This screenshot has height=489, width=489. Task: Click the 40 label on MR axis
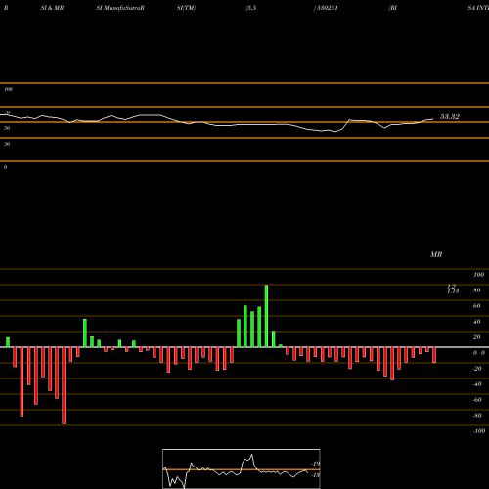[477, 322]
